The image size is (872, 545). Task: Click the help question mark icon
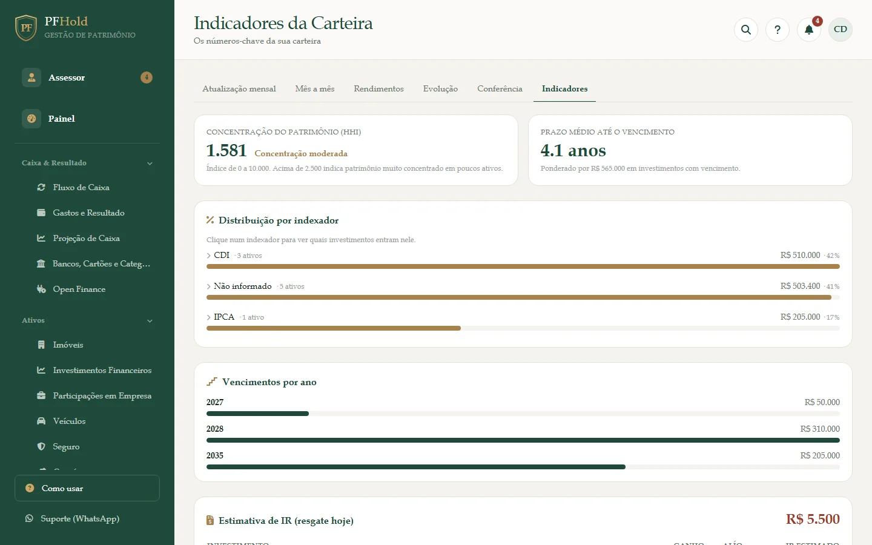point(778,29)
